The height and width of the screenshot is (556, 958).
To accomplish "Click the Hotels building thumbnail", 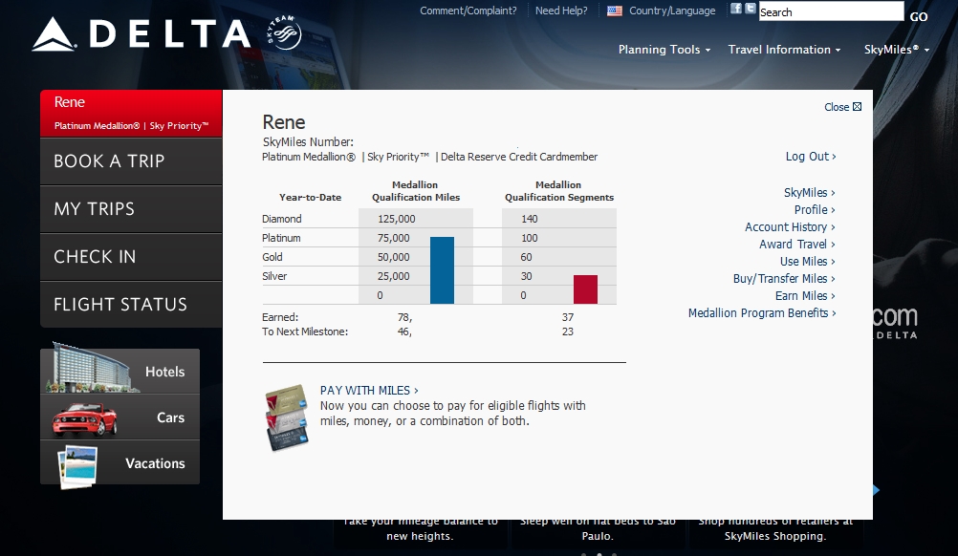I will click(86, 369).
